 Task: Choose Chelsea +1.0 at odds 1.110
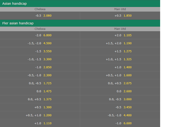[x=40, y=123]
